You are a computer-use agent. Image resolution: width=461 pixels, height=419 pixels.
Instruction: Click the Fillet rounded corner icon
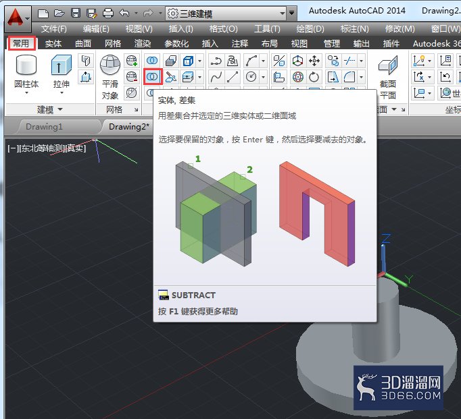pyautogui.click(x=349, y=77)
